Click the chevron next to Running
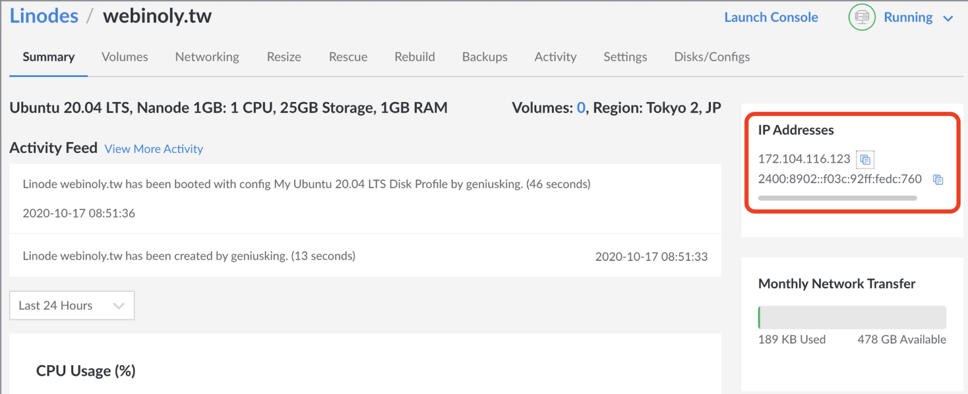968x394 pixels. pos(948,19)
